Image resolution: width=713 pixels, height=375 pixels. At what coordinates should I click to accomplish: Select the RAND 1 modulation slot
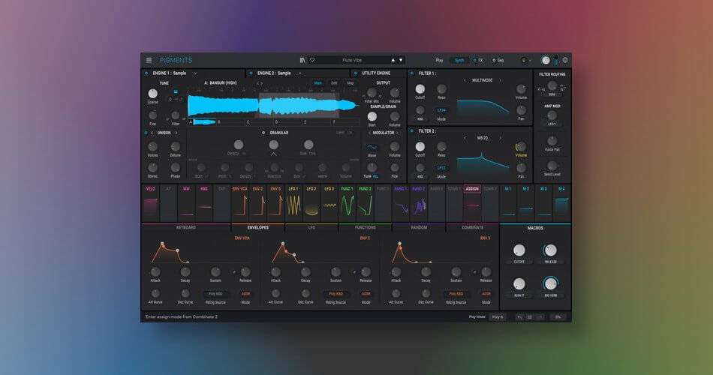[401, 203]
